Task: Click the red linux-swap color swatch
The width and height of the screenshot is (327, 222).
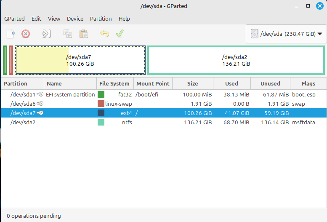Action: click(101, 104)
